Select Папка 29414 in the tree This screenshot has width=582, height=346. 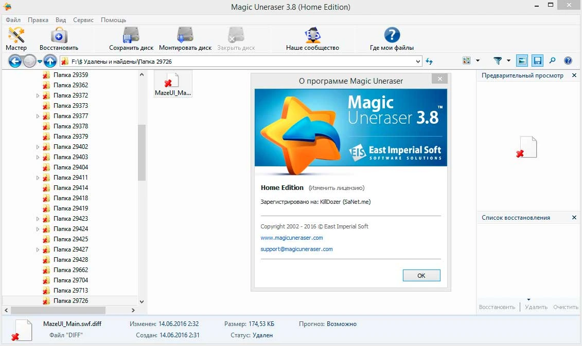[x=70, y=188]
